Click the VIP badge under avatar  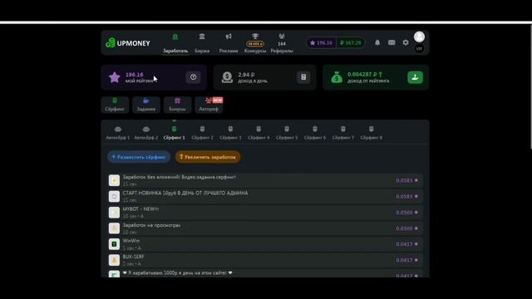tap(419, 49)
